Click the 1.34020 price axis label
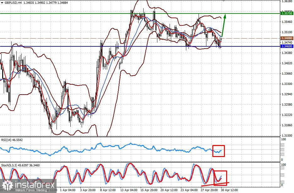Screen dimensions: 294x193 click(287, 63)
